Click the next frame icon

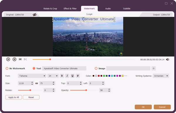tap(25, 59)
